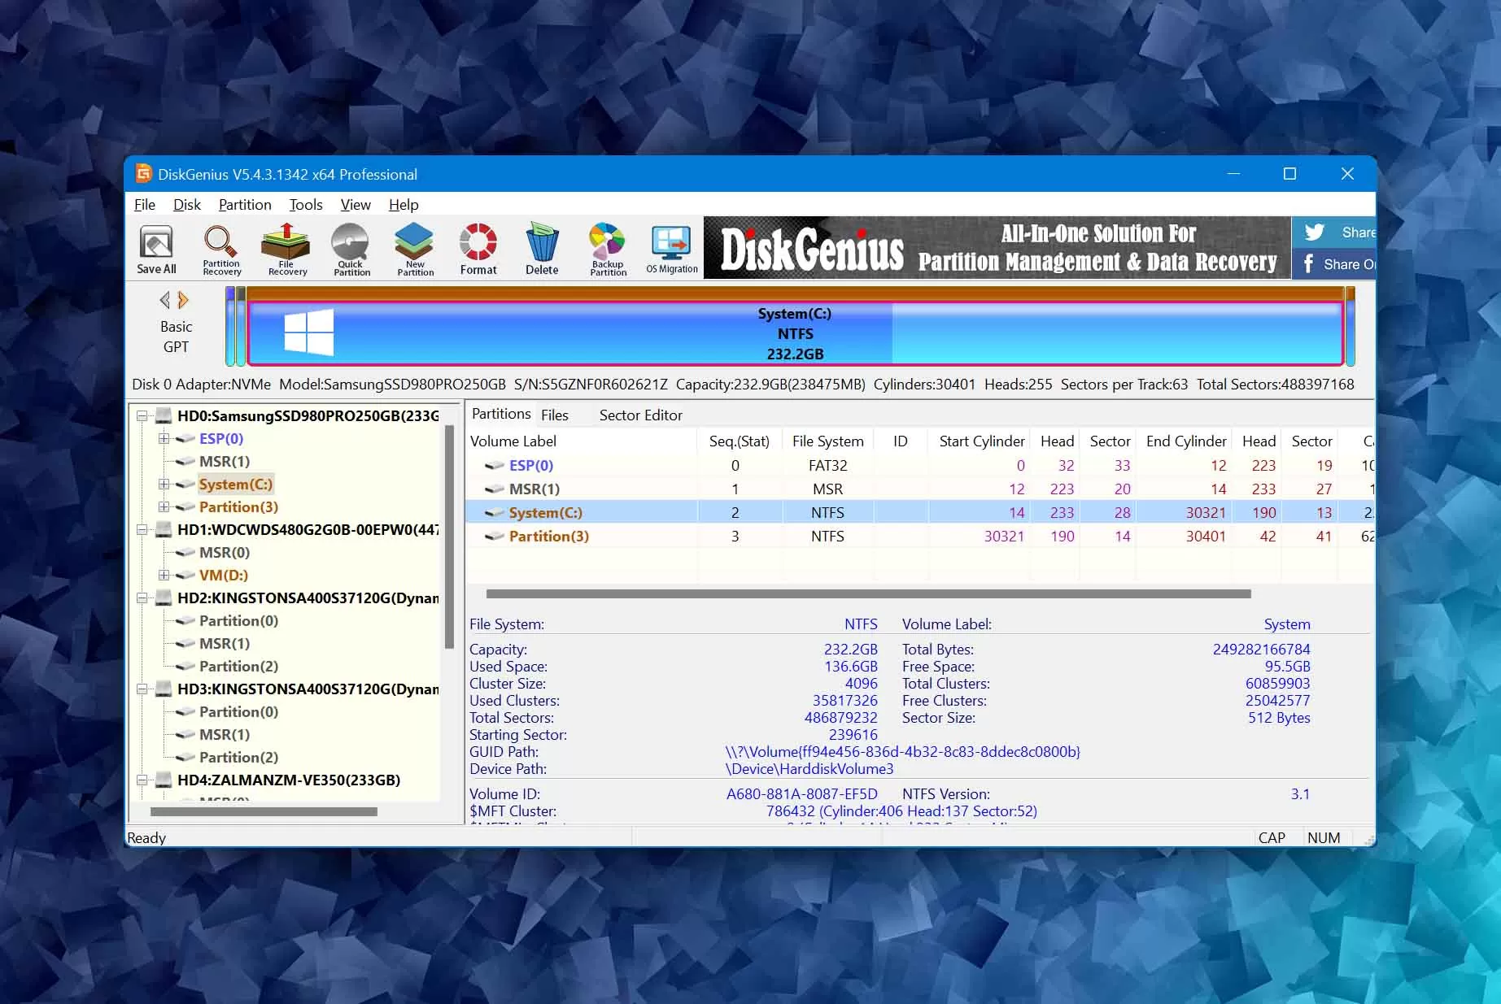The image size is (1501, 1004).
Task: Open the Disk menu
Action: 187,205
